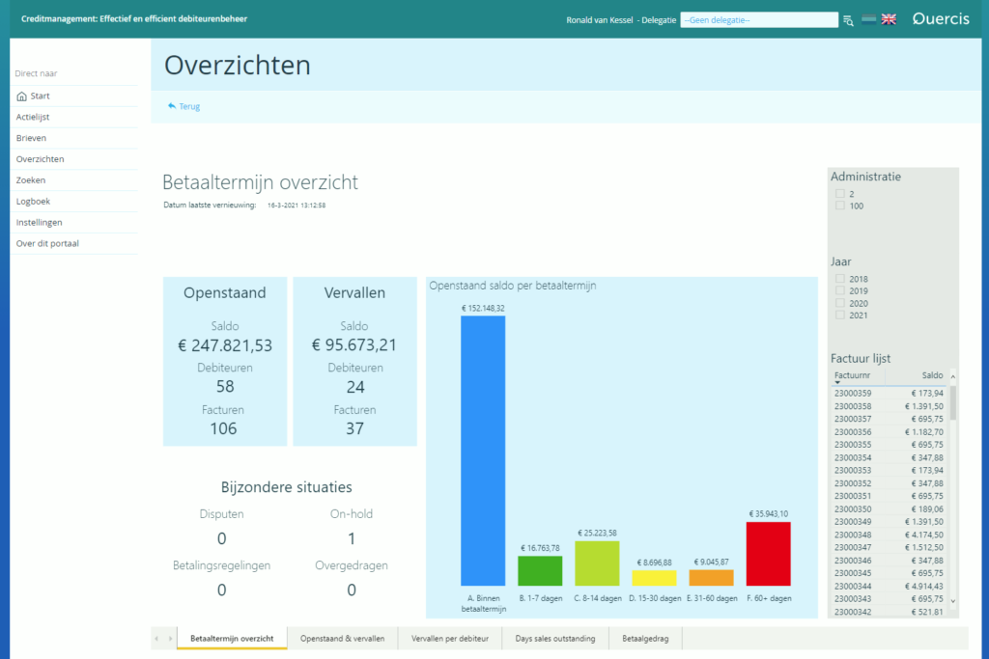Viewport: 989px width, 659px height.
Task: Switch to Openstaand & vervallen tab
Action: [342, 638]
